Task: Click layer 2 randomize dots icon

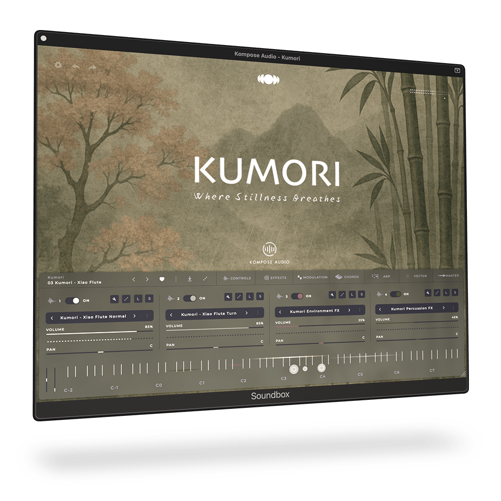Action: tap(239, 297)
